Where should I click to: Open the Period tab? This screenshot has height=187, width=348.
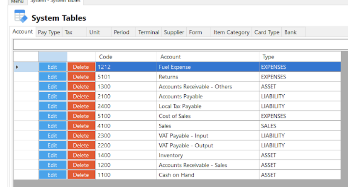pyautogui.click(x=123, y=32)
